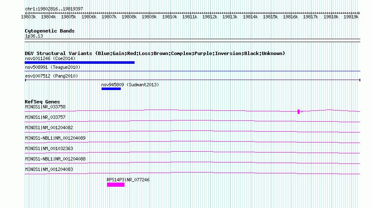Select transcript MINOS1|NR_033757 label

click(x=45, y=118)
